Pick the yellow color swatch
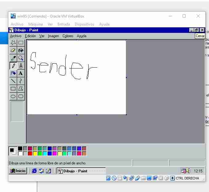Screen dimensions: 209x192 pos(35,153)
